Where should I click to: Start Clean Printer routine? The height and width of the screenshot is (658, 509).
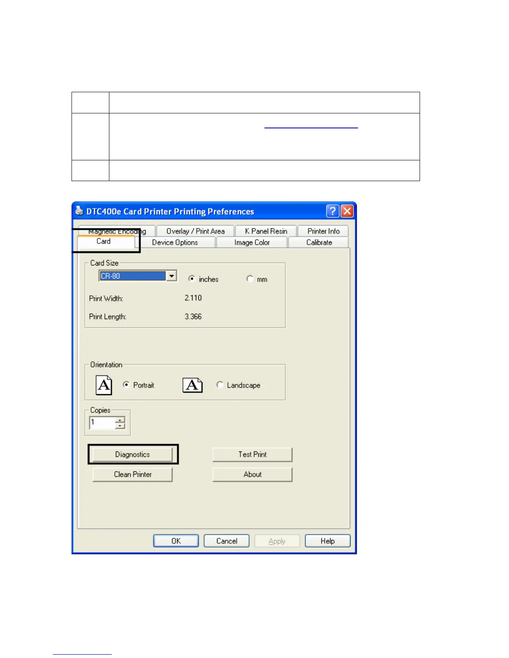pyautogui.click(x=133, y=474)
